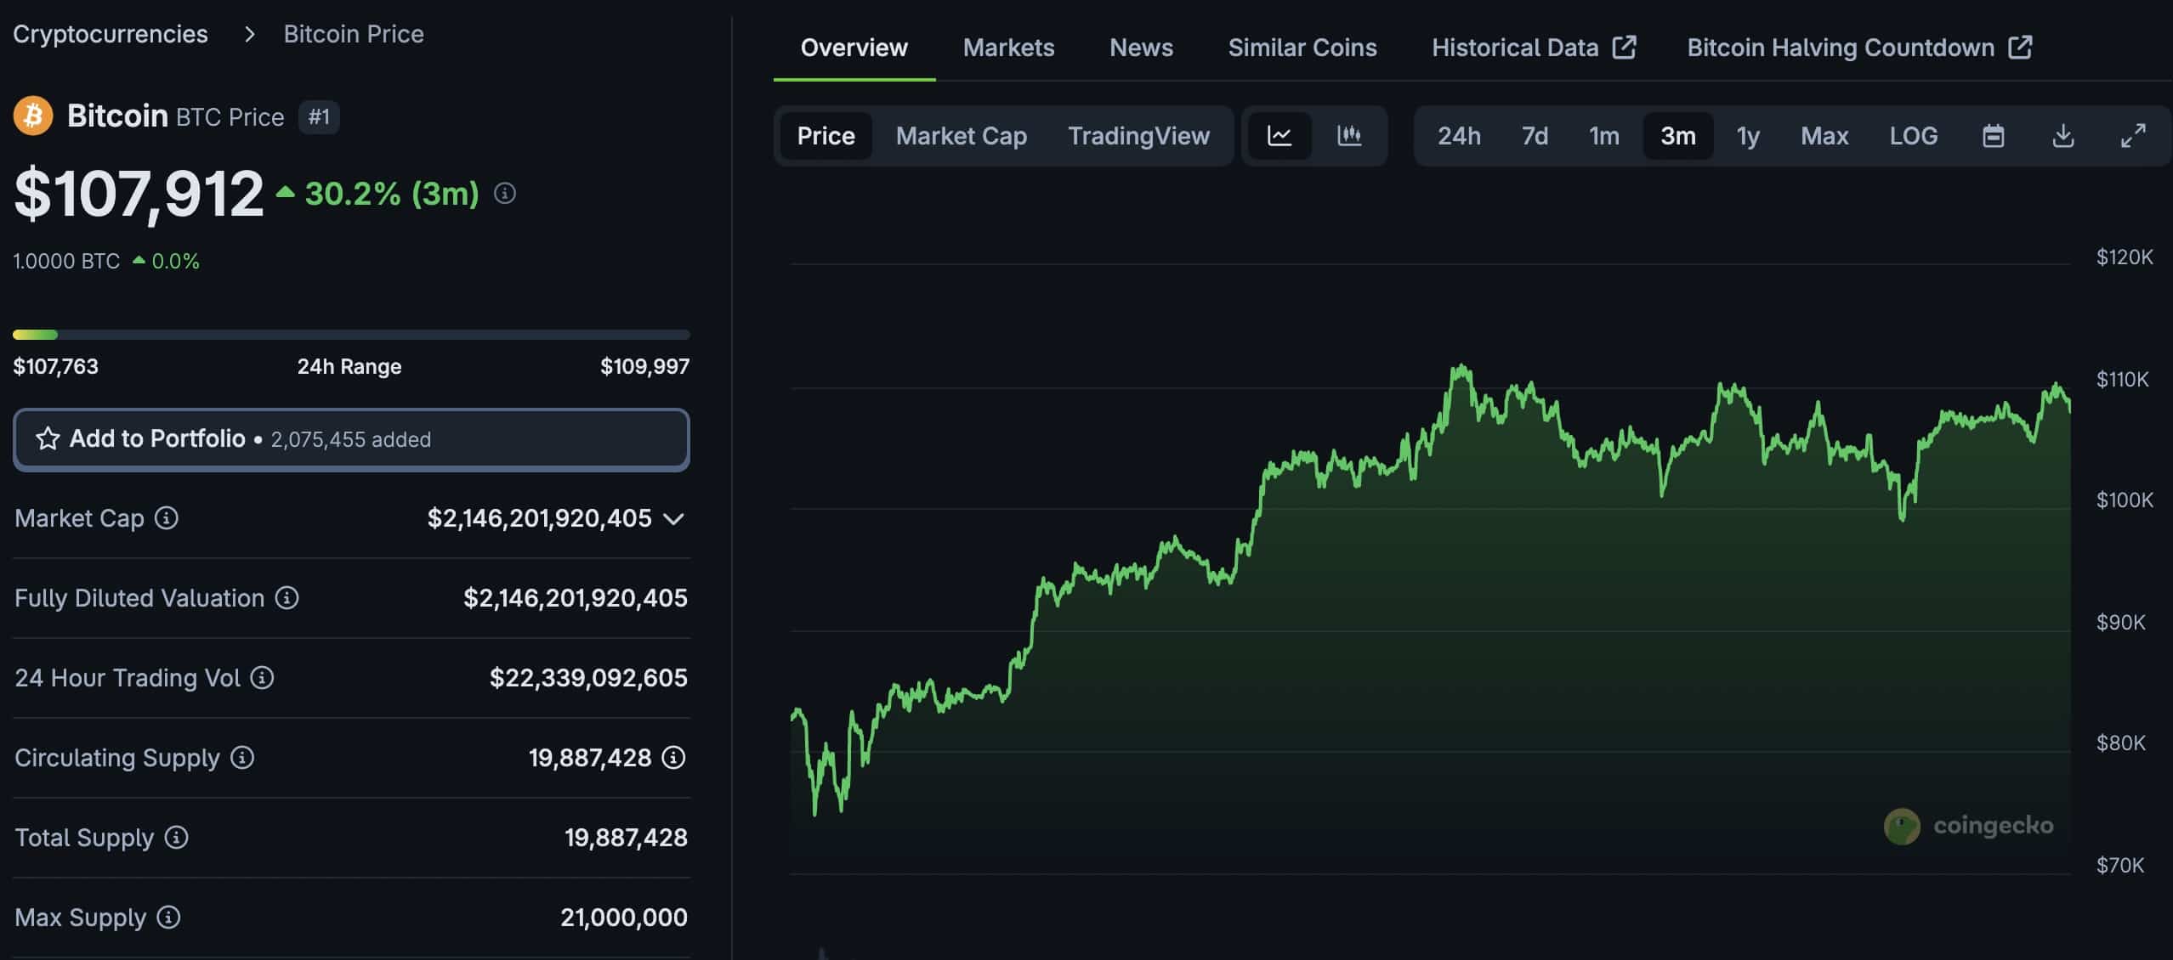The width and height of the screenshot is (2173, 960).
Task: Click the star icon in Add to Portfolio
Action: click(48, 438)
